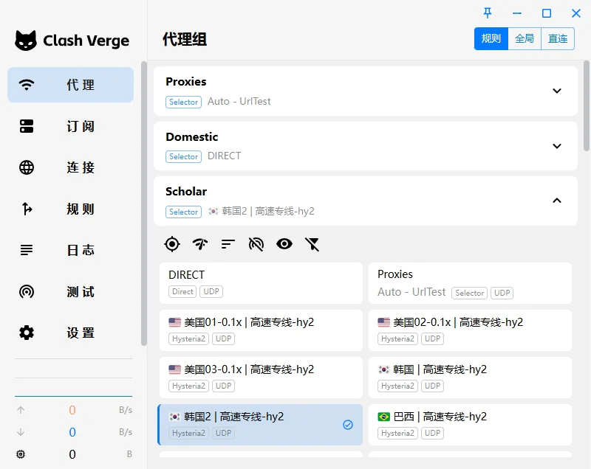The height and width of the screenshot is (469, 591).
Task: Pin the window with the pushpin icon
Action: pos(488,13)
